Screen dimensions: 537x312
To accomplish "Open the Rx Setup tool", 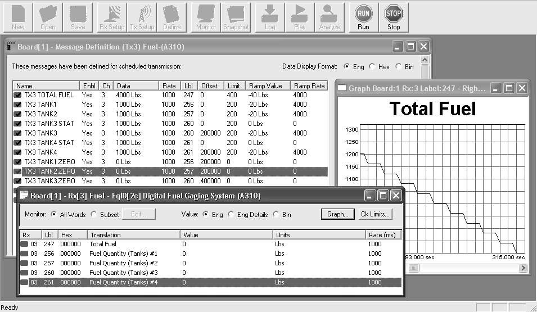I will pos(112,17).
